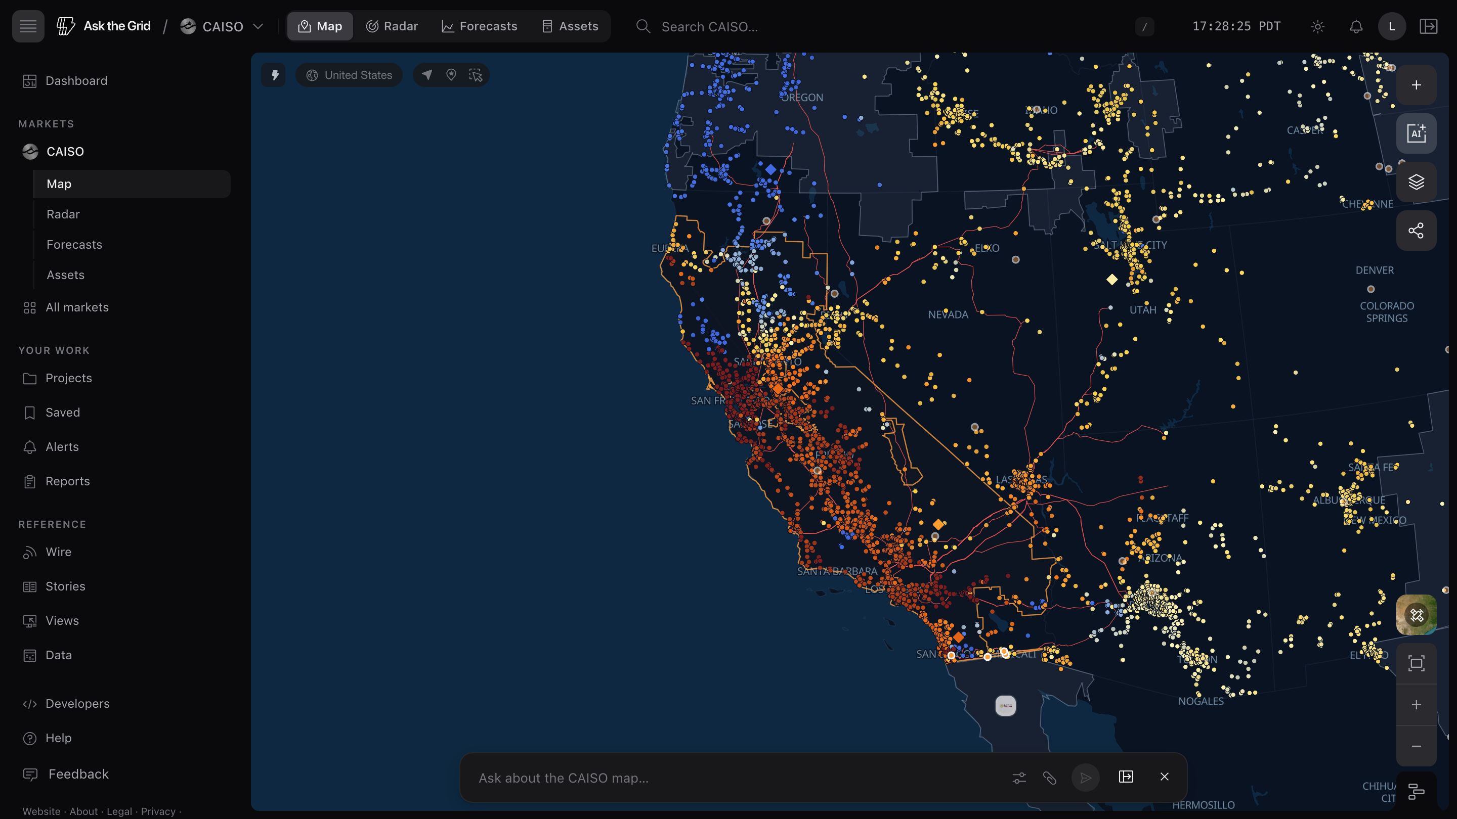
Task: Open chat settings sliders icon
Action: point(1019,778)
